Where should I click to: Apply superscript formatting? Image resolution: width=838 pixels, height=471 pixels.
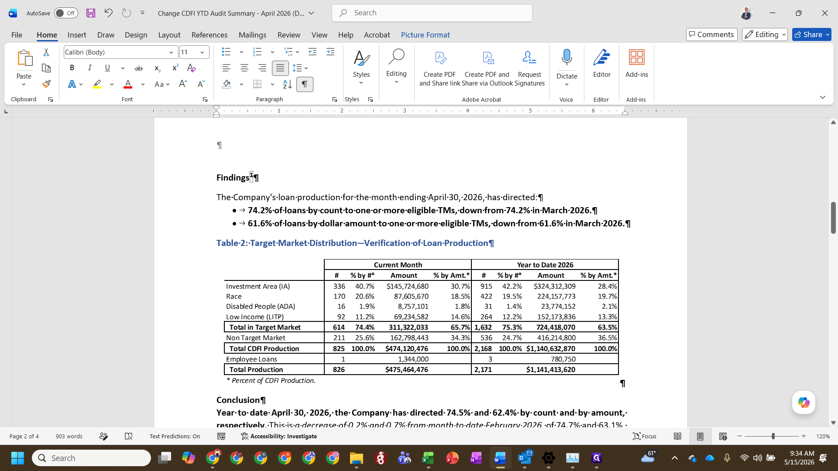[x=175, y=68]
